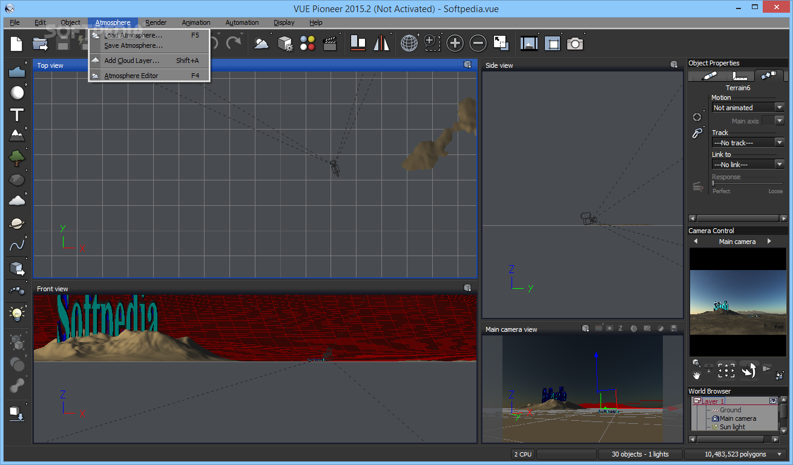The image size is (793, 465).
Task: Choose Add Cloud Layer... menu entry
Action: [149, 61]
